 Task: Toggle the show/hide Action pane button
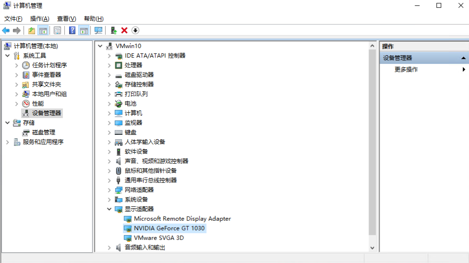(x=84, y=31)
